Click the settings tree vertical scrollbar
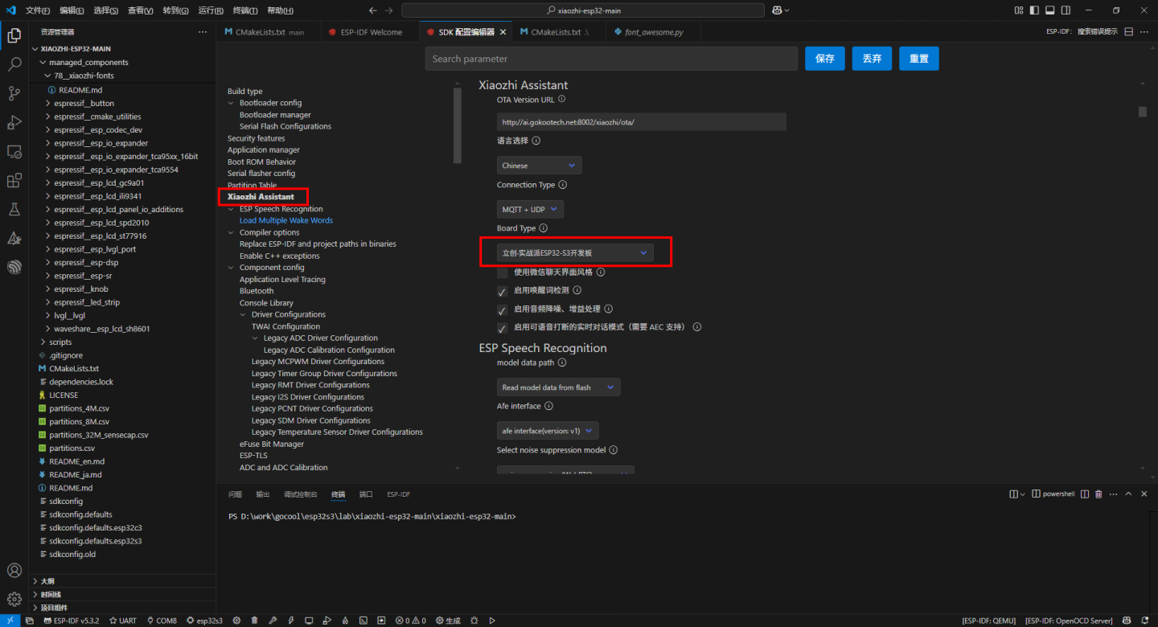 click(458, 126)
